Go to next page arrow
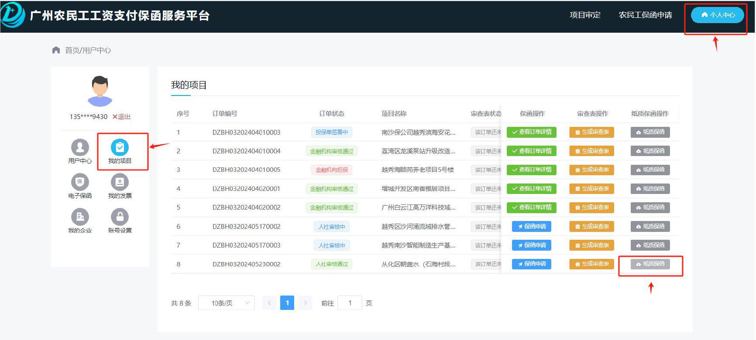Screen dimensions: 756x340 click(305, 303)
